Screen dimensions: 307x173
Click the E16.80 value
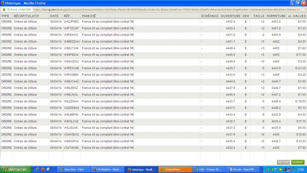pos(301,134)
